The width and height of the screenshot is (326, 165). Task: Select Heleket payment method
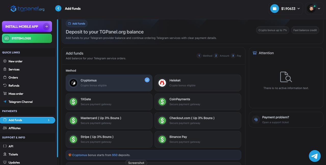coord(198,83)
